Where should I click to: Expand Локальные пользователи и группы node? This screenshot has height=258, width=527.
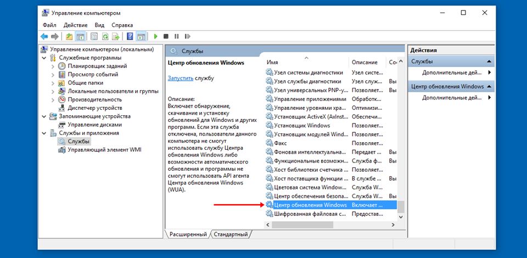point(53,91)
